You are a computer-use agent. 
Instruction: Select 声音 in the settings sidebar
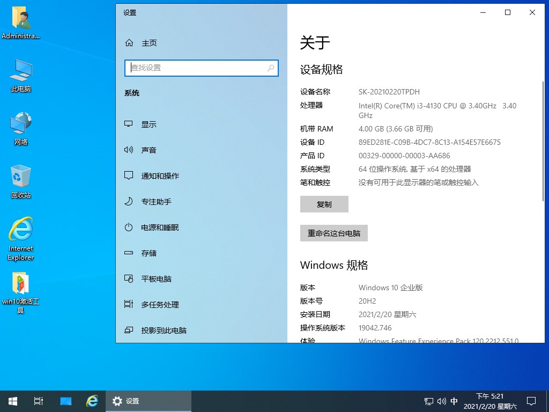[x=149, y=150]
